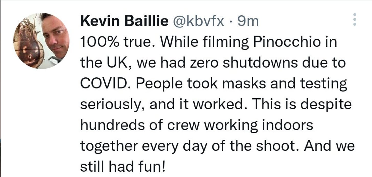Click the coconut figure in the avatar
This screenshot has width=372, height=177.
(x=28, y=47)
